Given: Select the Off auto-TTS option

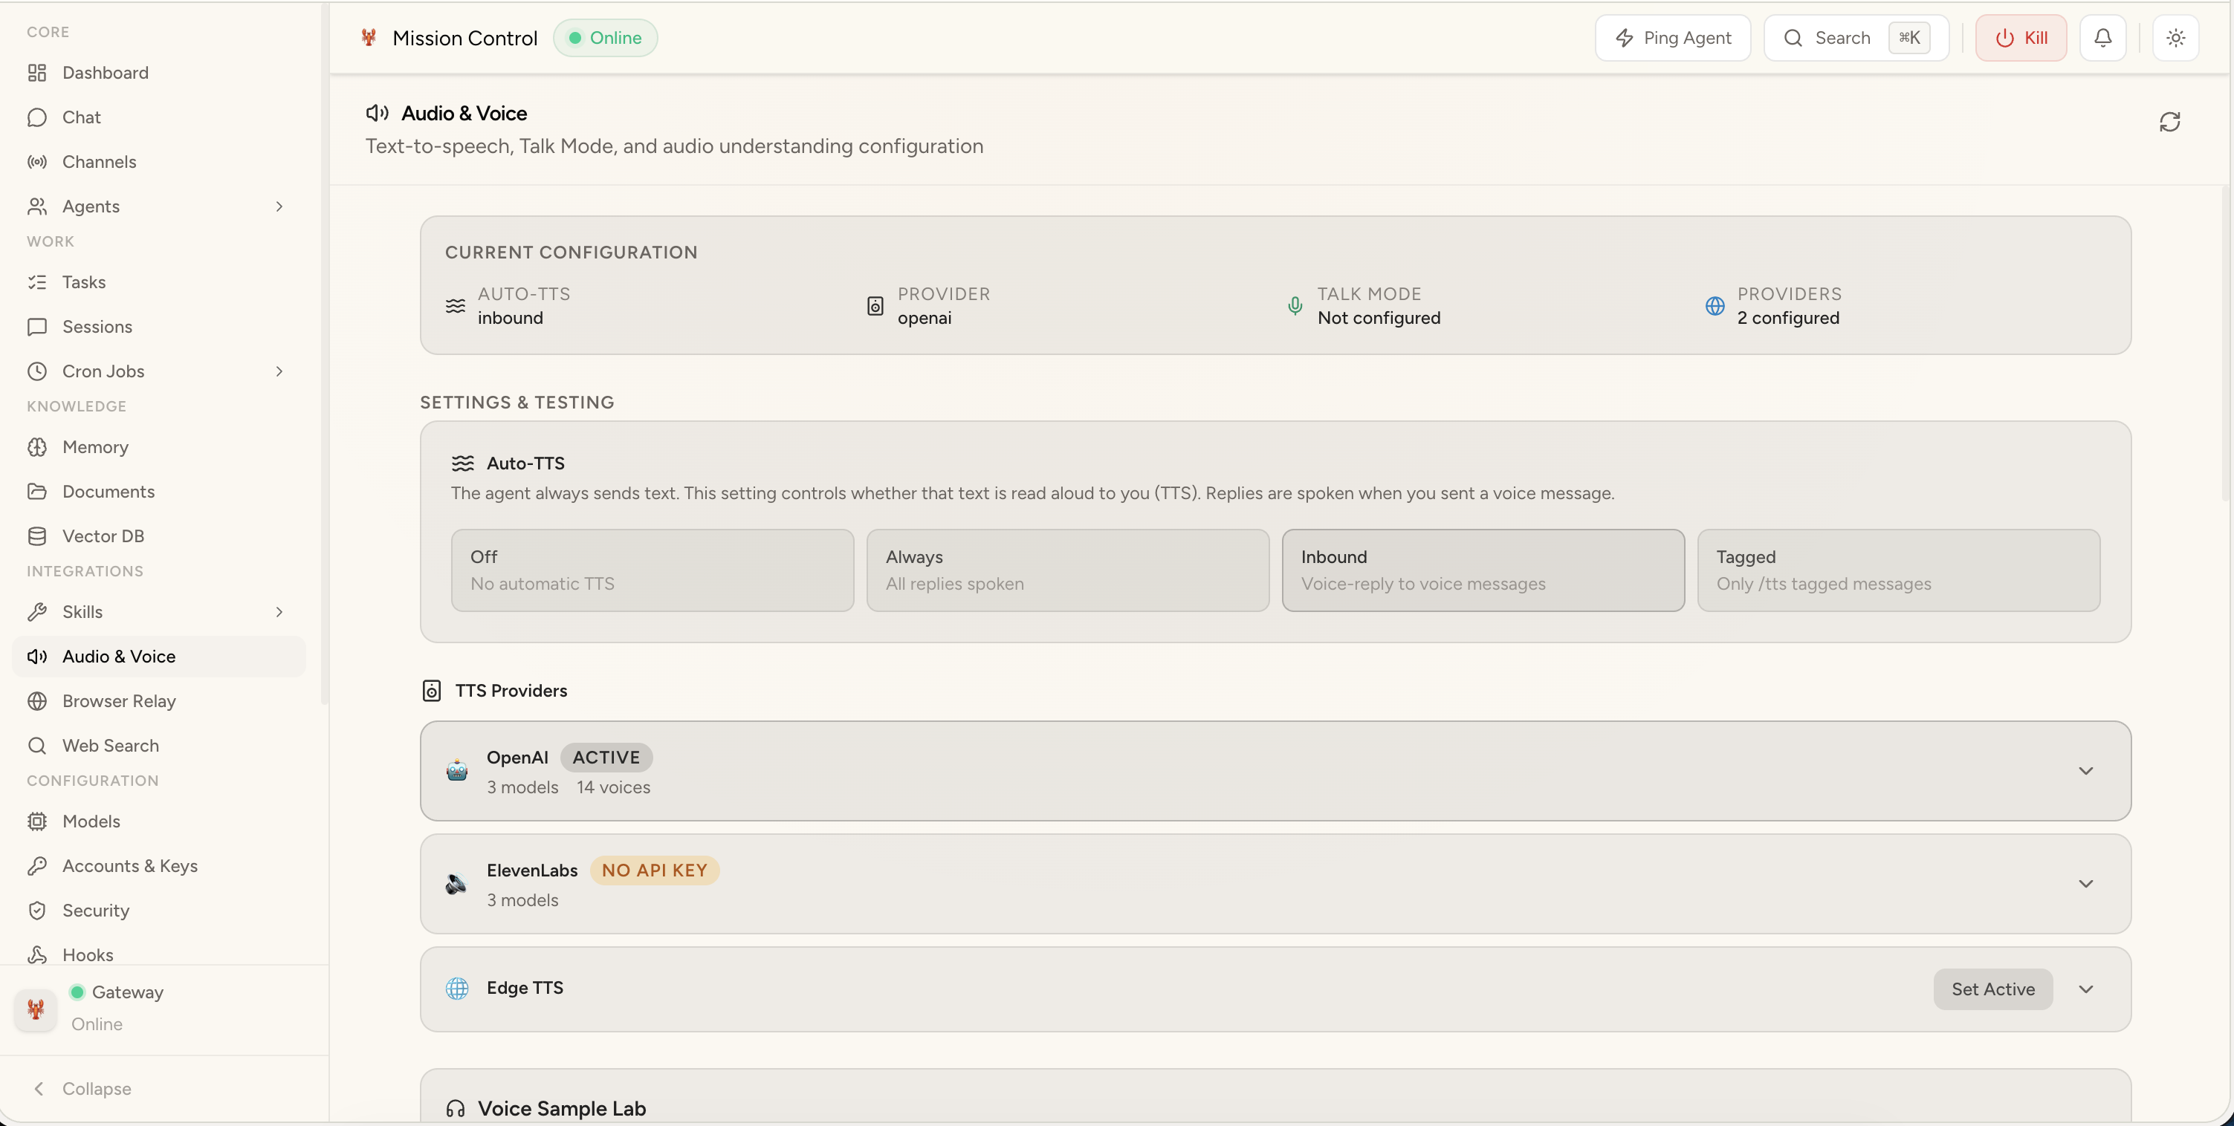Looking at the screenshot, I should coord(653,570).
